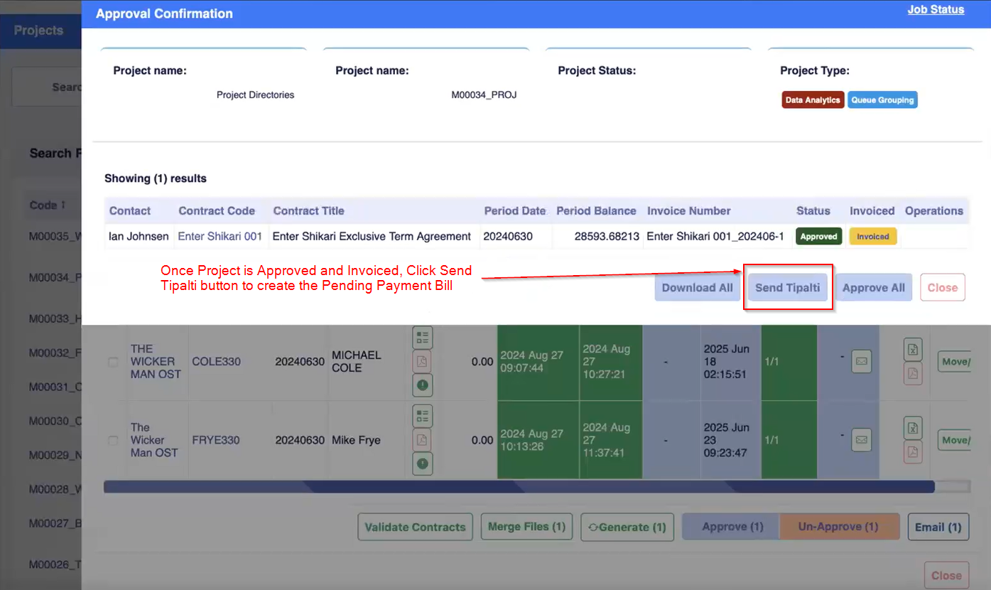Click the Generate (1) button
This screenshot has height=590, width=991.
627,527
